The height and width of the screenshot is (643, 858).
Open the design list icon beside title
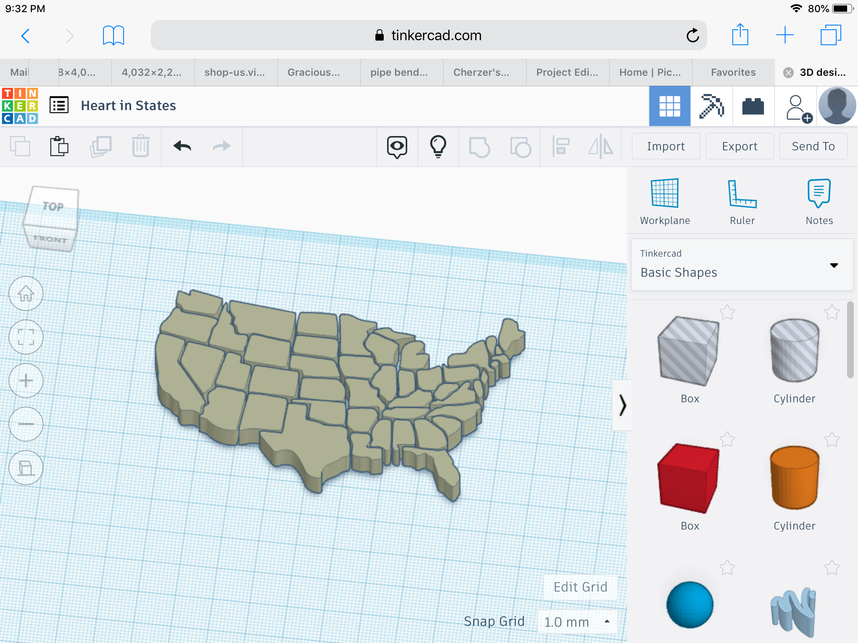point(59,105)
